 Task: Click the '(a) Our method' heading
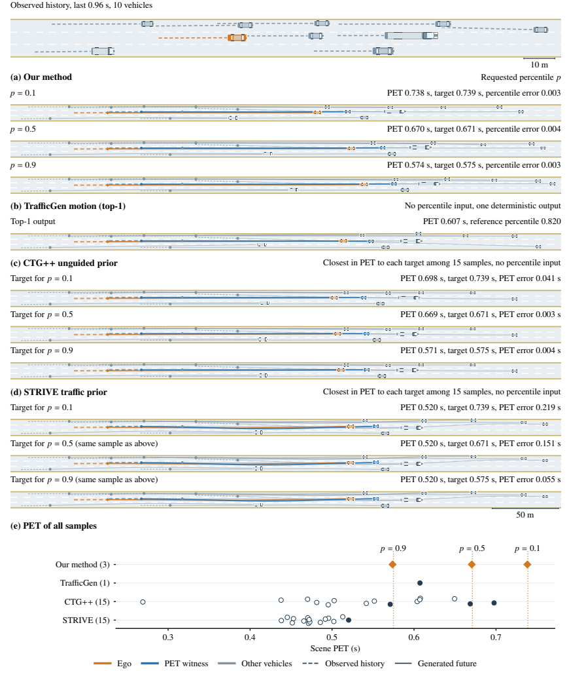coord(41,77)
